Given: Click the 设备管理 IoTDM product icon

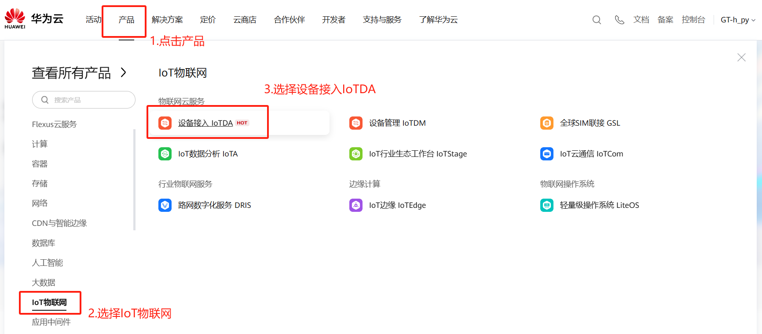Looking at the screenshot, I should (x=356, y=123).
